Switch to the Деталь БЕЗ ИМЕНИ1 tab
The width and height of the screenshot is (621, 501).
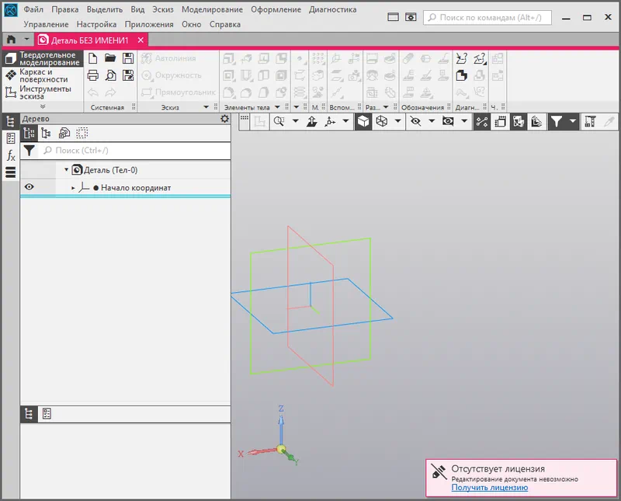(x=90, y=40)
